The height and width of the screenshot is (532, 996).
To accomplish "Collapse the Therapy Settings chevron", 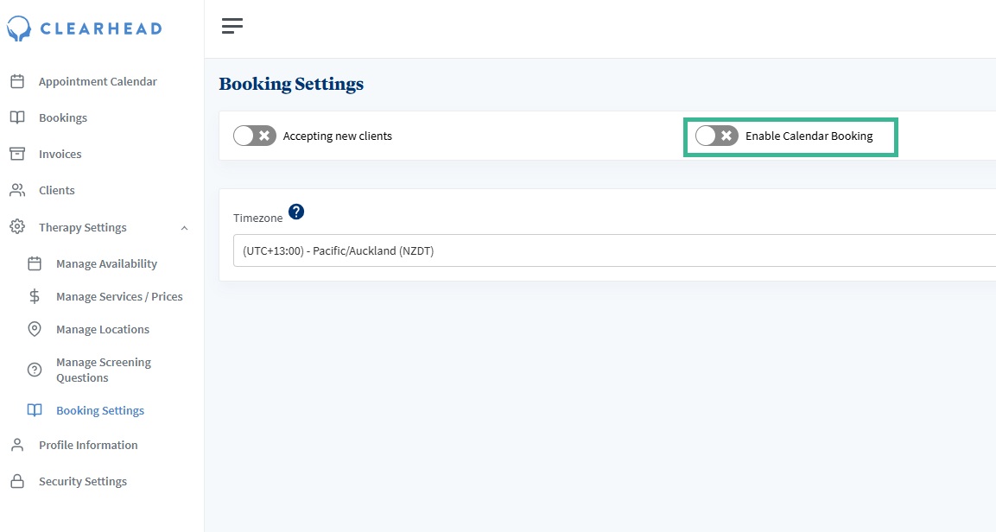I will (184, 228).
